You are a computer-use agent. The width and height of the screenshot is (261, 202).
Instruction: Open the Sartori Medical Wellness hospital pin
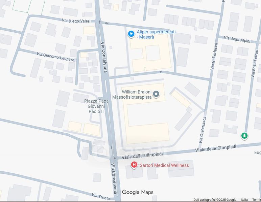pos(134,165)
